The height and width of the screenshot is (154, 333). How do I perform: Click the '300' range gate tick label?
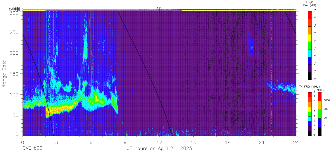click(x=14, y=12)
